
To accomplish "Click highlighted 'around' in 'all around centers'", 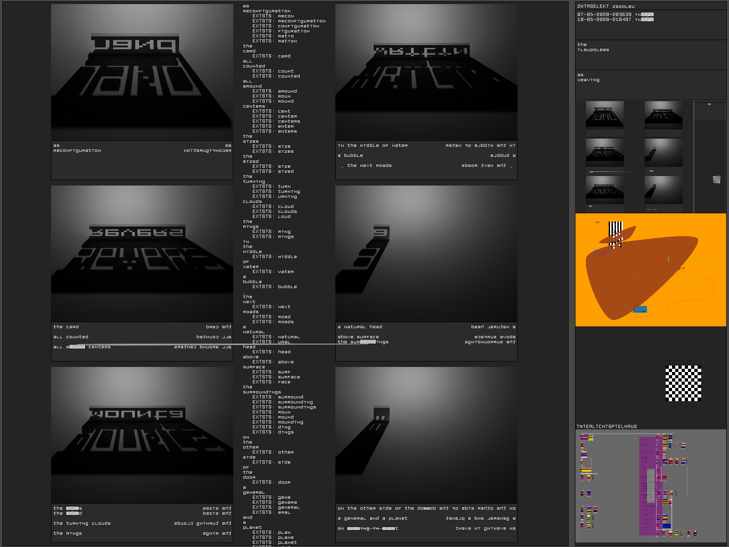I will coord(77,347).
